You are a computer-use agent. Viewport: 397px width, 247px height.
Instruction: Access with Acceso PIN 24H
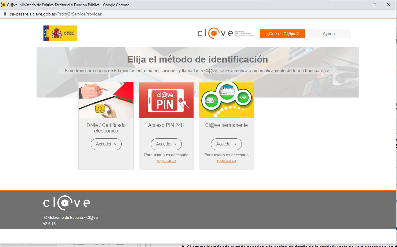(x=166, y=144)
